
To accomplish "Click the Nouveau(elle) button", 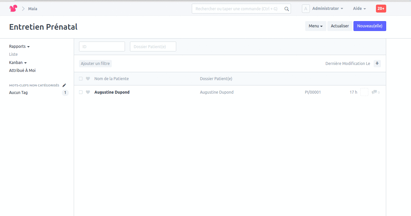I will coord(370,26).
